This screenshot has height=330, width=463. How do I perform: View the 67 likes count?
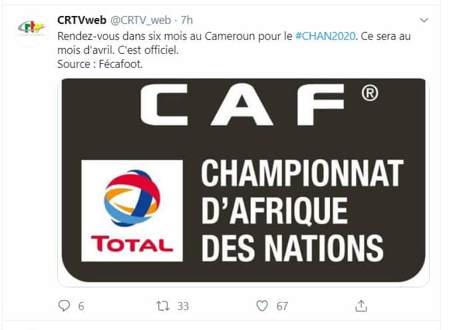click(x=282, y=306)
